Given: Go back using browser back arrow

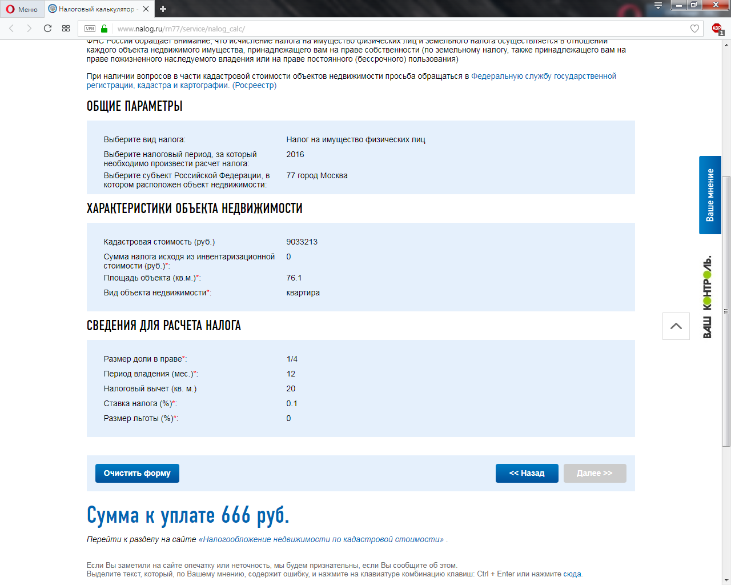Looking at the screenshot, I should coord(11,29).
